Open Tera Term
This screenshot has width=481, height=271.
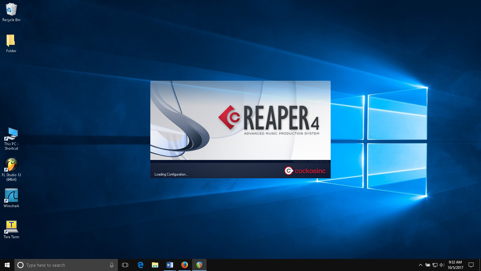tap(11, 226)
